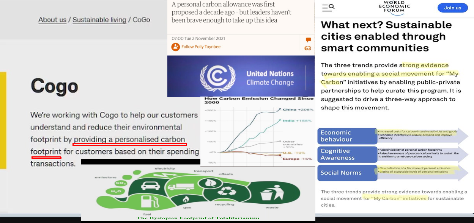Click the What next? Sustainable cities heading
The width and height of the screenshot is (474, 223).
386,36
